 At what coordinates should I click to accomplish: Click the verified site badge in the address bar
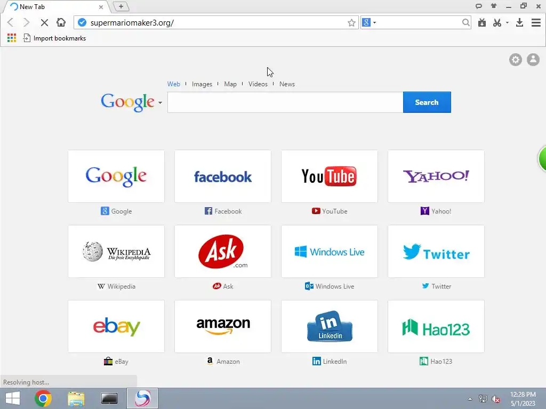tap(82, 22)
